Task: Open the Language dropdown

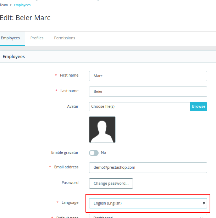Action: [148, 203]
